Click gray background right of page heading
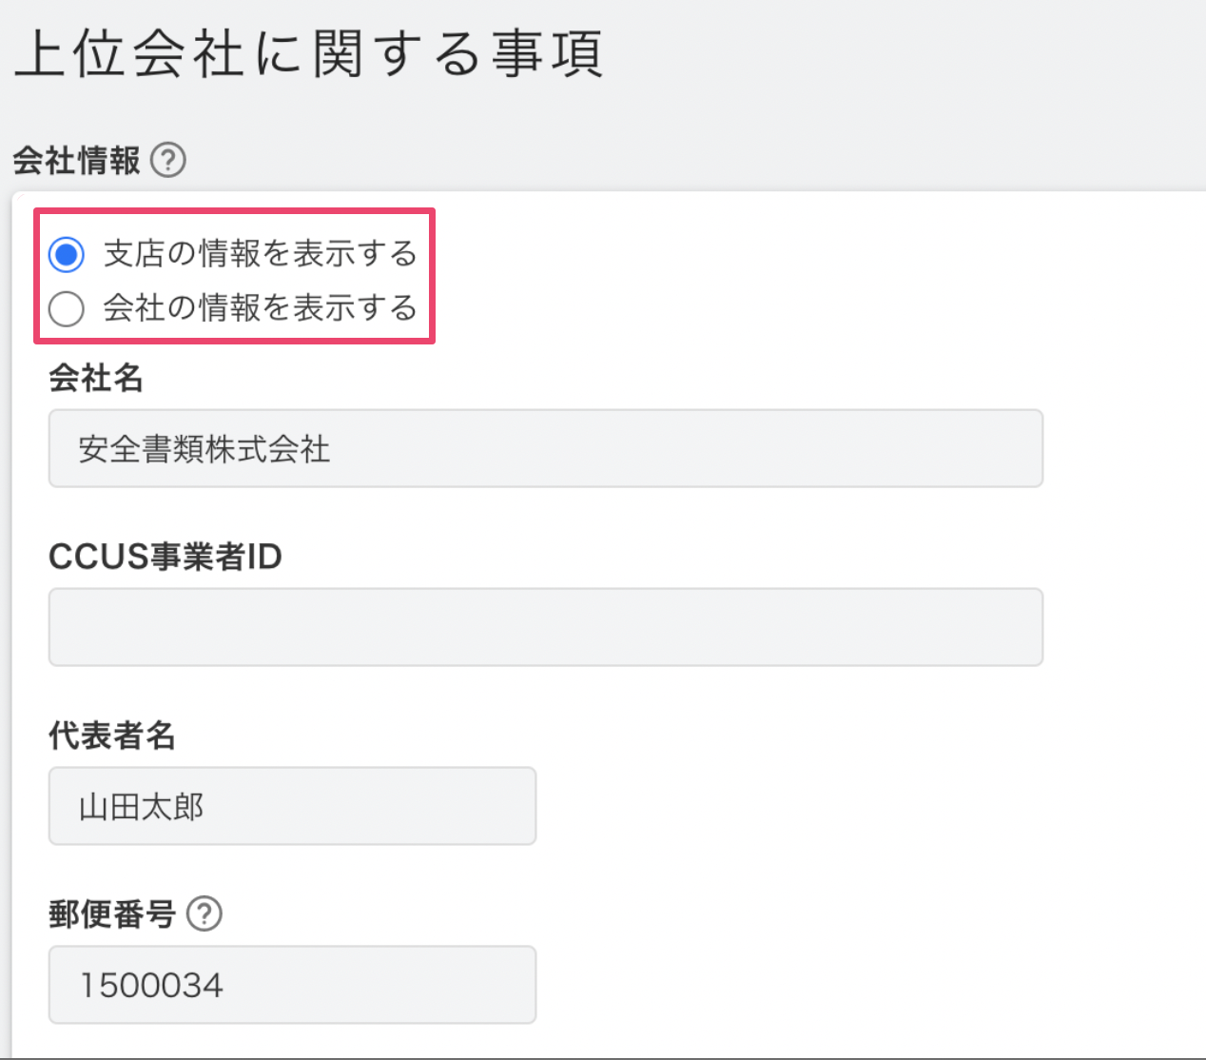This screenshot has height=1060, width=1206. (904, 53)
